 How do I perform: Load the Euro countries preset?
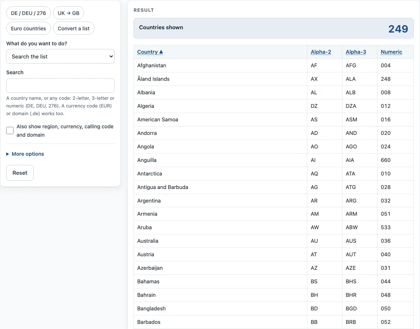click(29, 29)
